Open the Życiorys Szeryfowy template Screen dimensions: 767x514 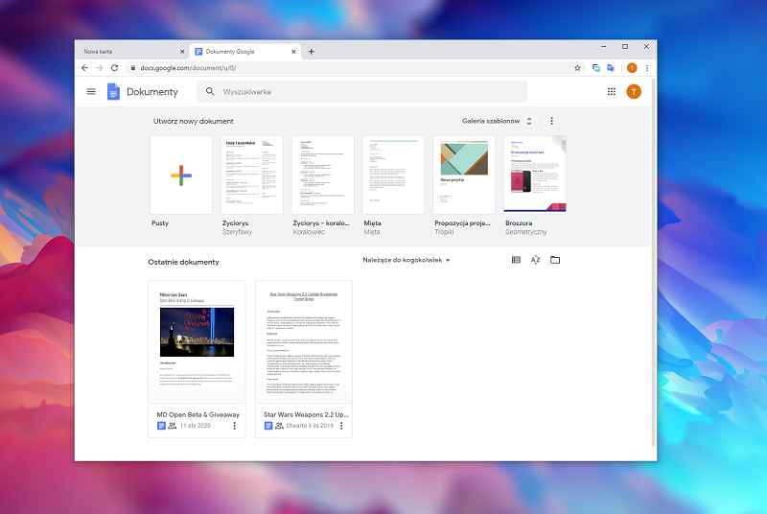click(252, 175)
